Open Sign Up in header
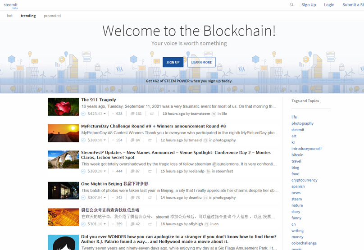Screen dimensions: 364x250 pyautogui.click(x=309, y=5)
